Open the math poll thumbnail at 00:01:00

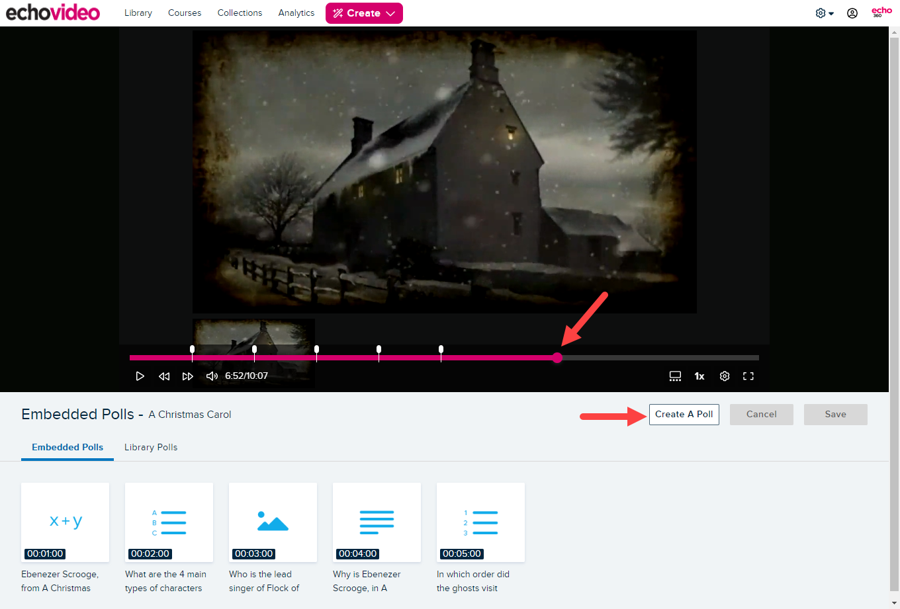click(x=65, y=522)
